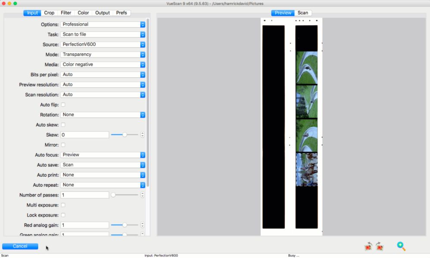Image resolution: width=430 pixels, height=258 pixels.
Task: Switch to the Output tab
Action: click(102, 13)
